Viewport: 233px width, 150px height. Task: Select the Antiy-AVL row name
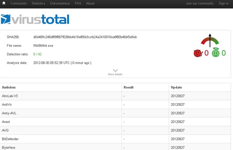pos(9,113)
